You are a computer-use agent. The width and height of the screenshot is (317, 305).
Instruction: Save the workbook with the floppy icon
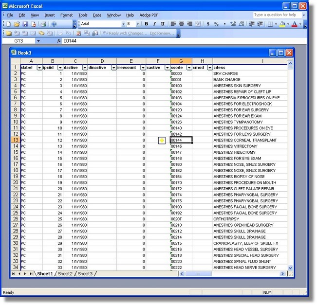[25, 24]
